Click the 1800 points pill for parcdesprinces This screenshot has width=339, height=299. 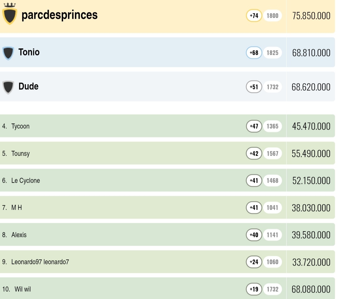272,16
